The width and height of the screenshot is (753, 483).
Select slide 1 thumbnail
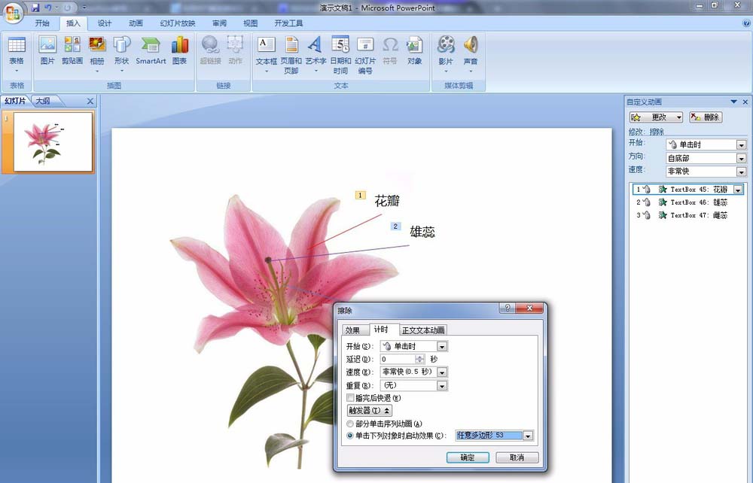pyautogui.click(x=53, y=142)
